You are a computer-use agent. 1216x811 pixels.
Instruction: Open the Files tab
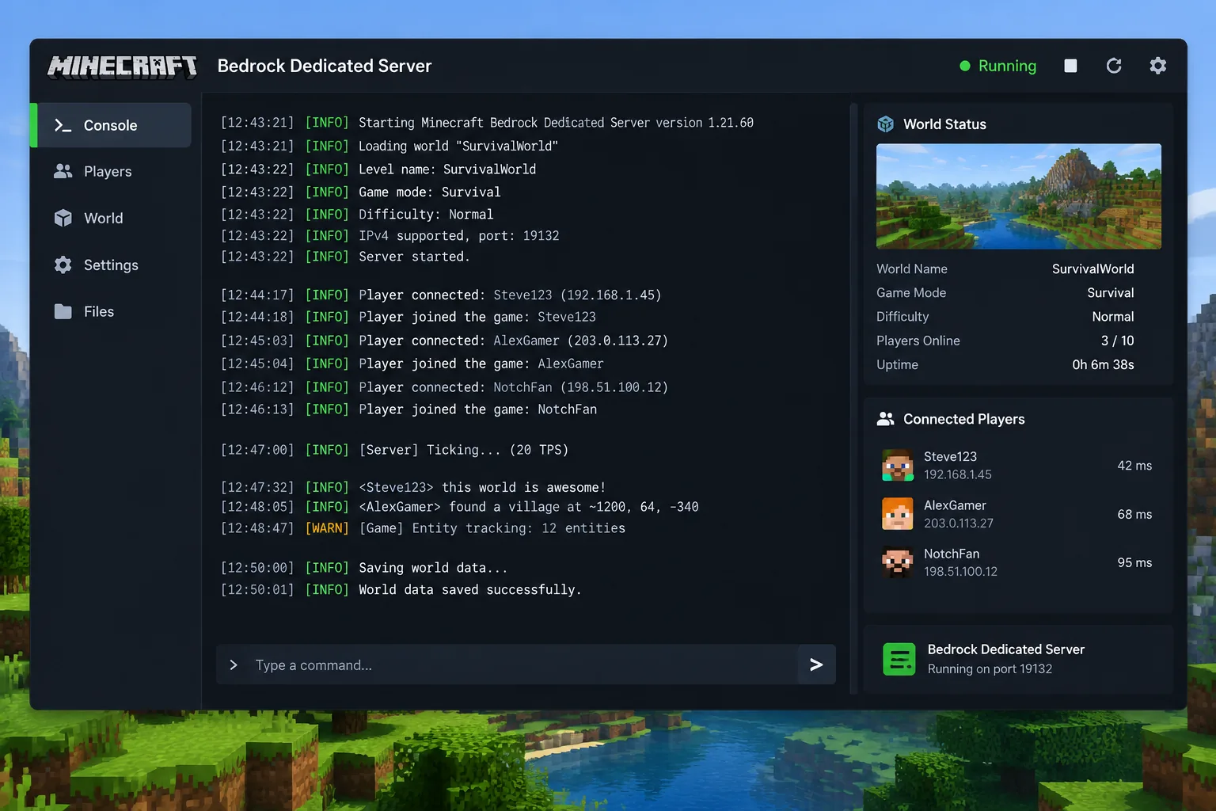click(x=111, y=312)
